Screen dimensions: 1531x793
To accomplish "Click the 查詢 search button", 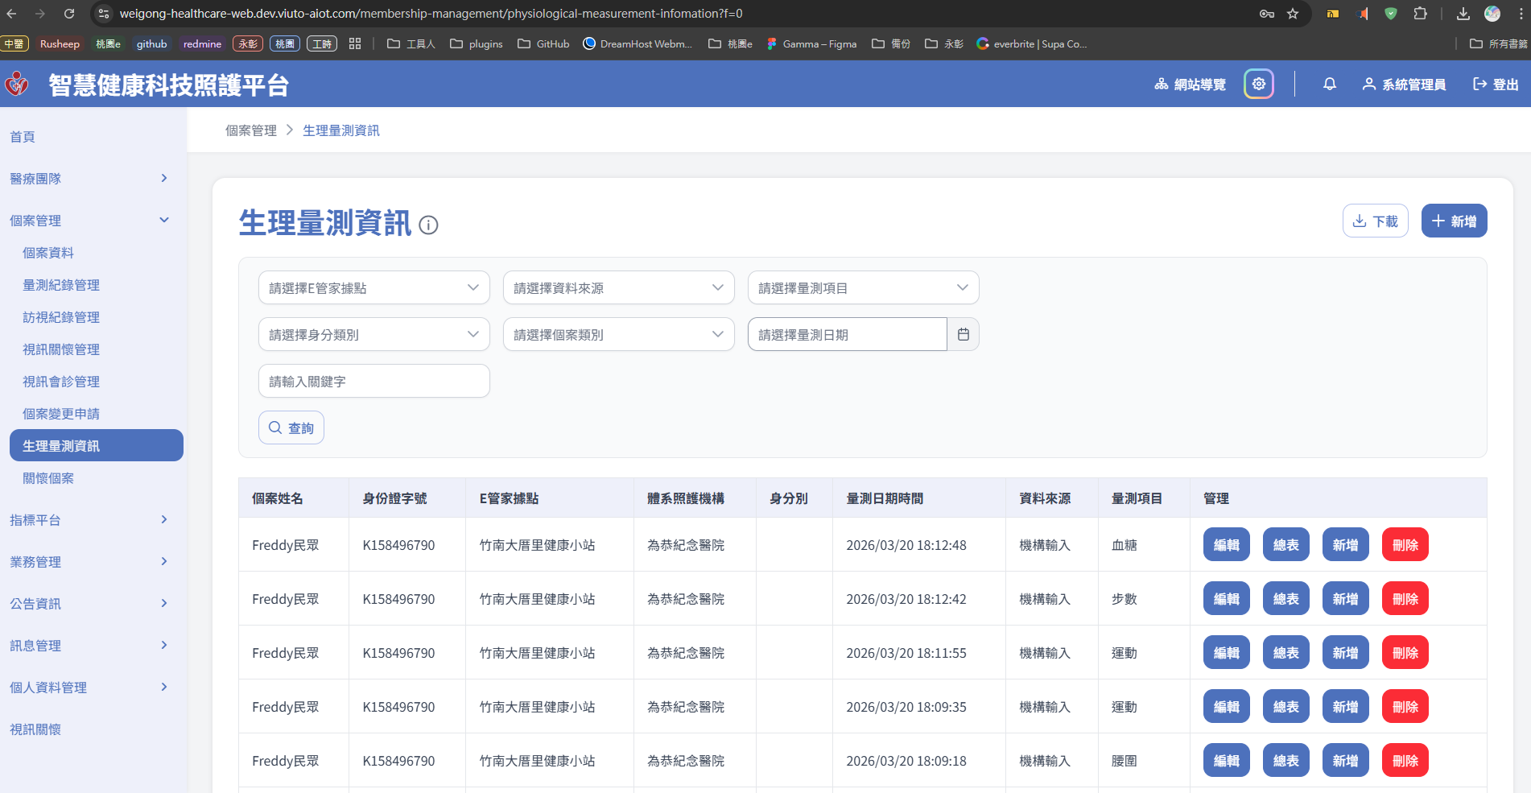I will 291,427.
